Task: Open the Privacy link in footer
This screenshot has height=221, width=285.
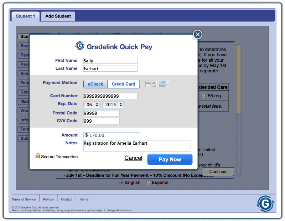Action: pyautogui.click(x=48, y=199)
